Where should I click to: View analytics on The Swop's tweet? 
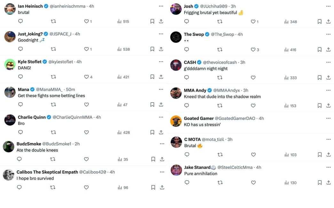[290, 50]
